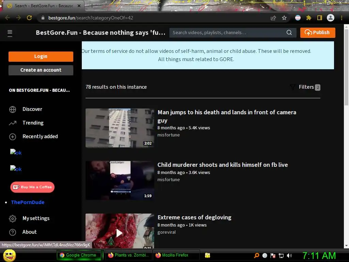This screenshot has width=349, height=262.
Task: Click the flag extension icon in toolbar
Action: [x=298, y=18]
